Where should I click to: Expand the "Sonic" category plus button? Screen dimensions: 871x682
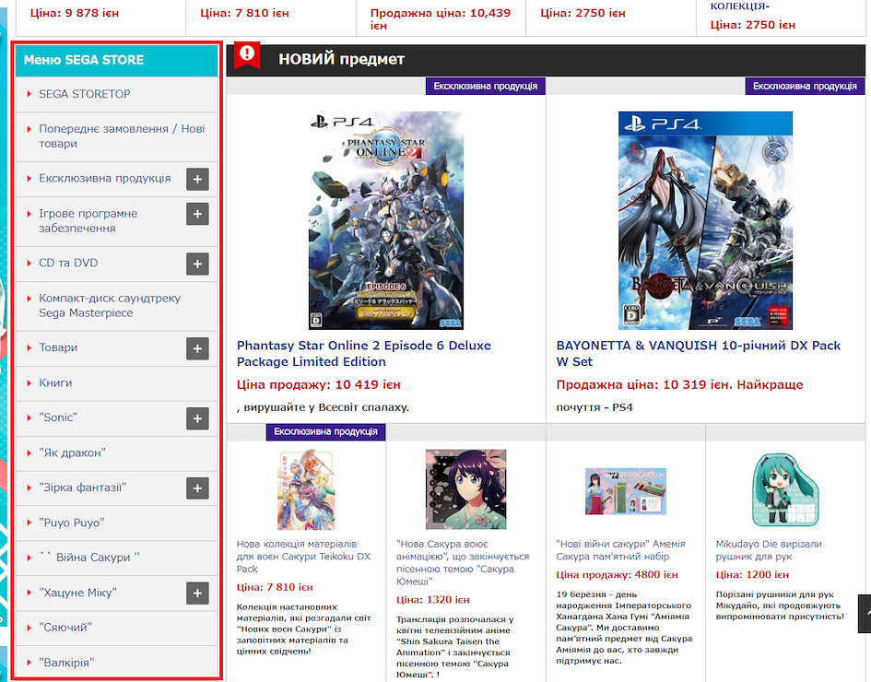click(197, 418)
